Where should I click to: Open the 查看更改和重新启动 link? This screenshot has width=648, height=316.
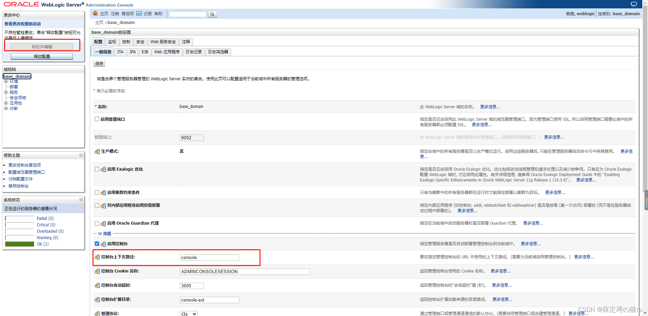[23, 24]
